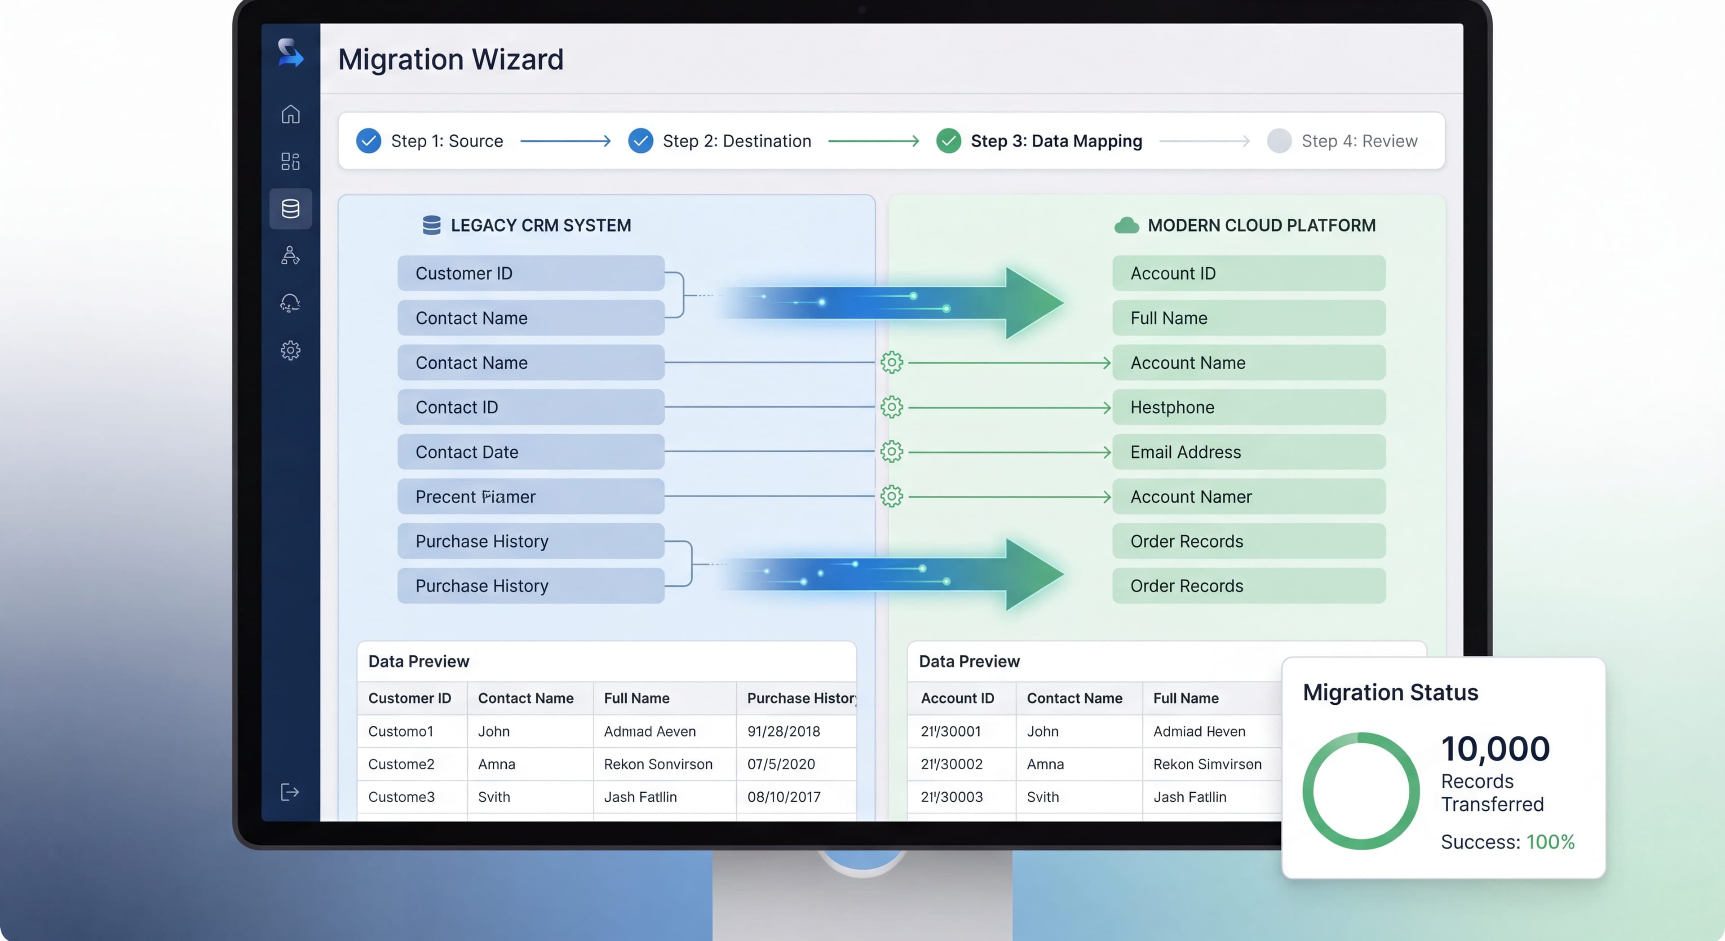Click the Step 2 Destination completion checkmark
Screen dimensions: 1725x941
click(641, 141)
